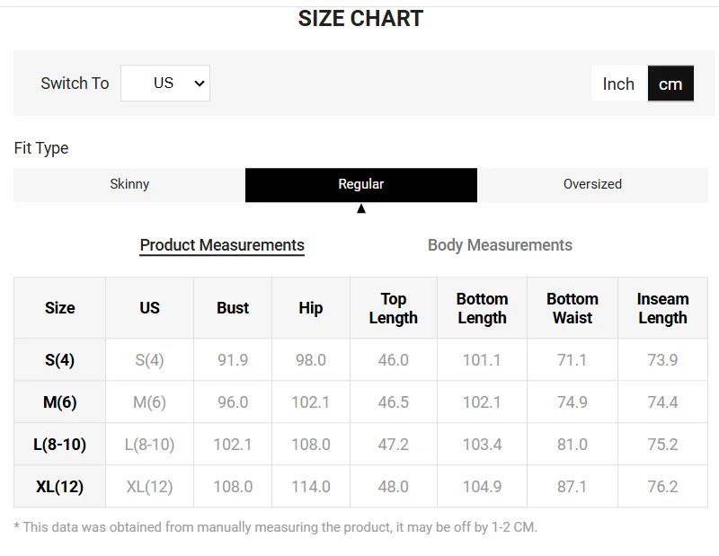Select the M(6) size row label

60,402
